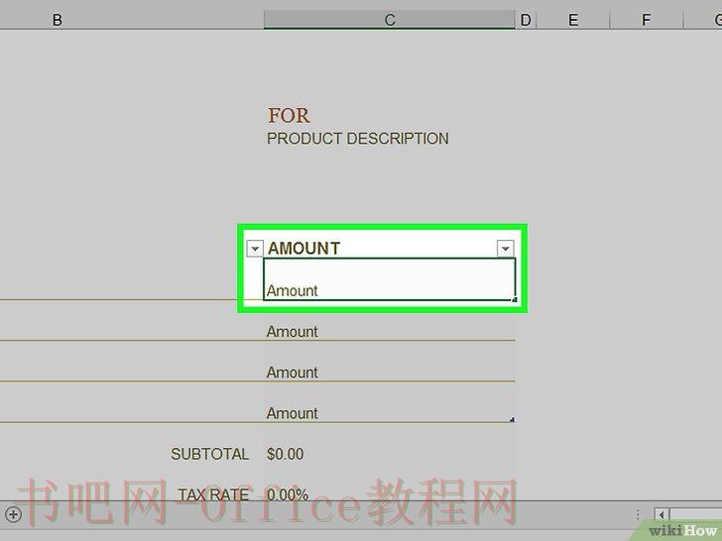Add a new sheet with plus icon
722x541 pixels.
(x=13, y=514)
